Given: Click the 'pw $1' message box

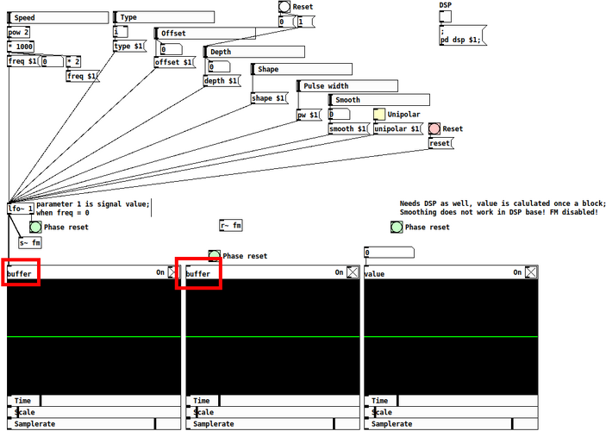Looking at the screenshot, I should click(x=309, y=115).
